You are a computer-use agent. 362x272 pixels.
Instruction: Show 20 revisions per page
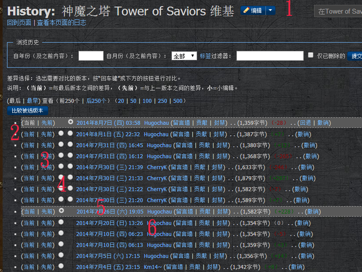pyautogui.click(x=121, y=101)
